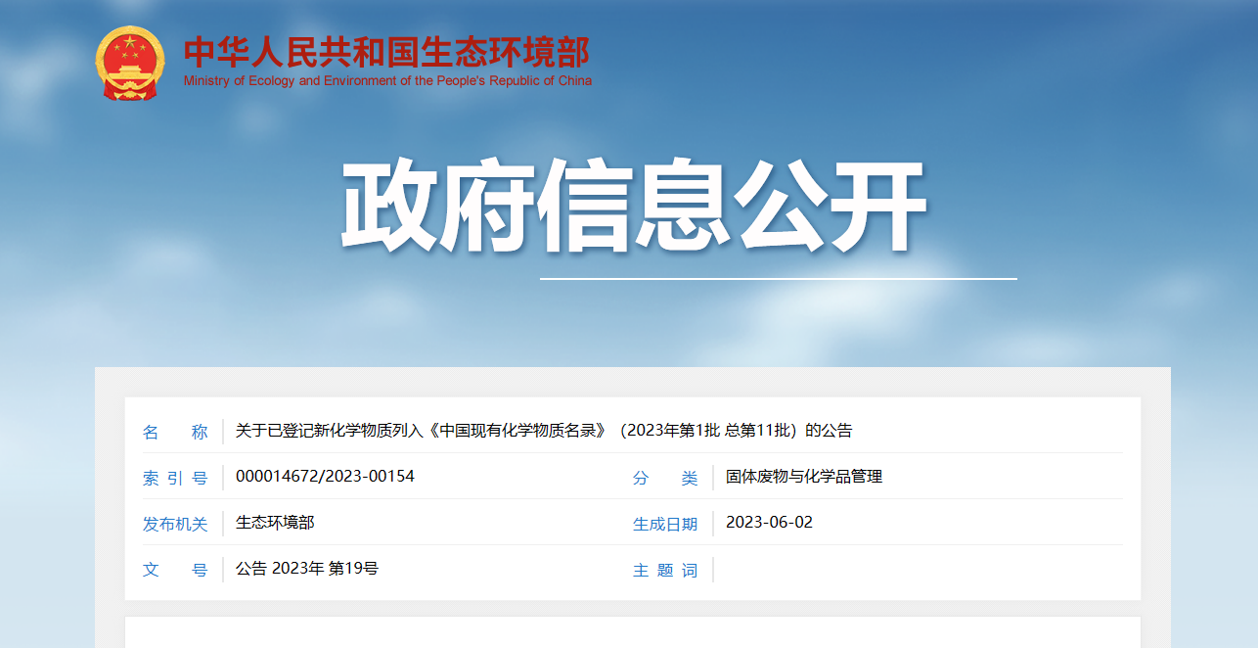This screenshot has width=1258, height=648.
Task: Click the national emblem logo
Action: click(130, 64)
